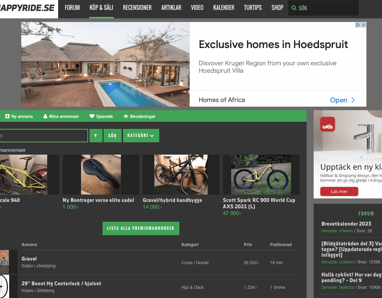382x298 pixels.
Task: Open Brevetkalender 2023 forum thread
Action: click(x=346, y=224)
